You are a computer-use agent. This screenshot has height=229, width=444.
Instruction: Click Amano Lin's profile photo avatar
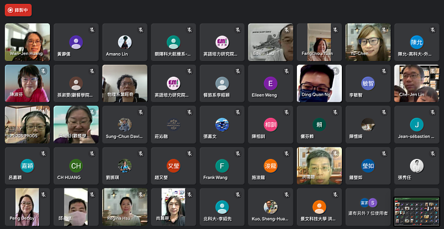(x=124, y=42)
